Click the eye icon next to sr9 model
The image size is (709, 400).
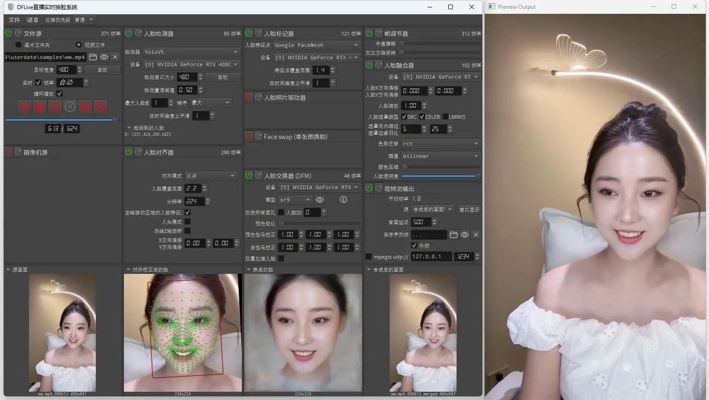pyautogui.click(x=320, y=200)
